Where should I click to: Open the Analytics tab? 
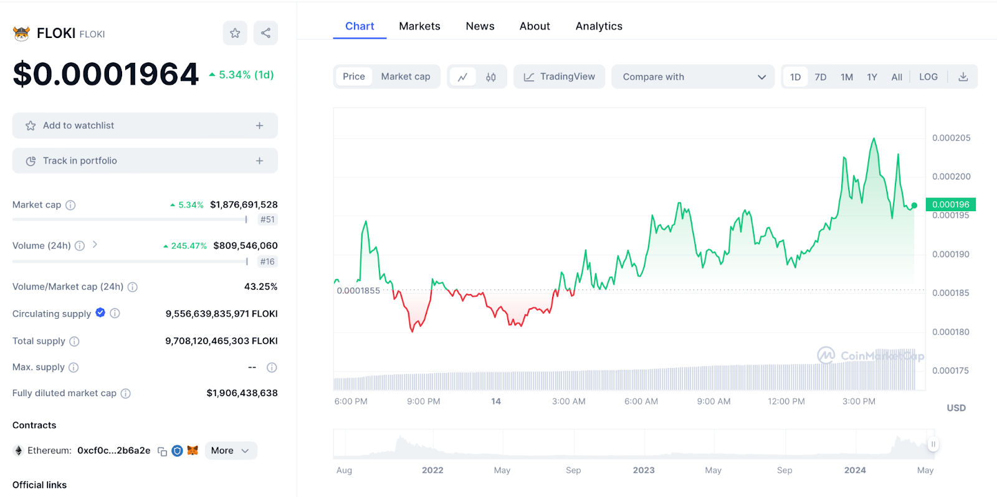599,26
